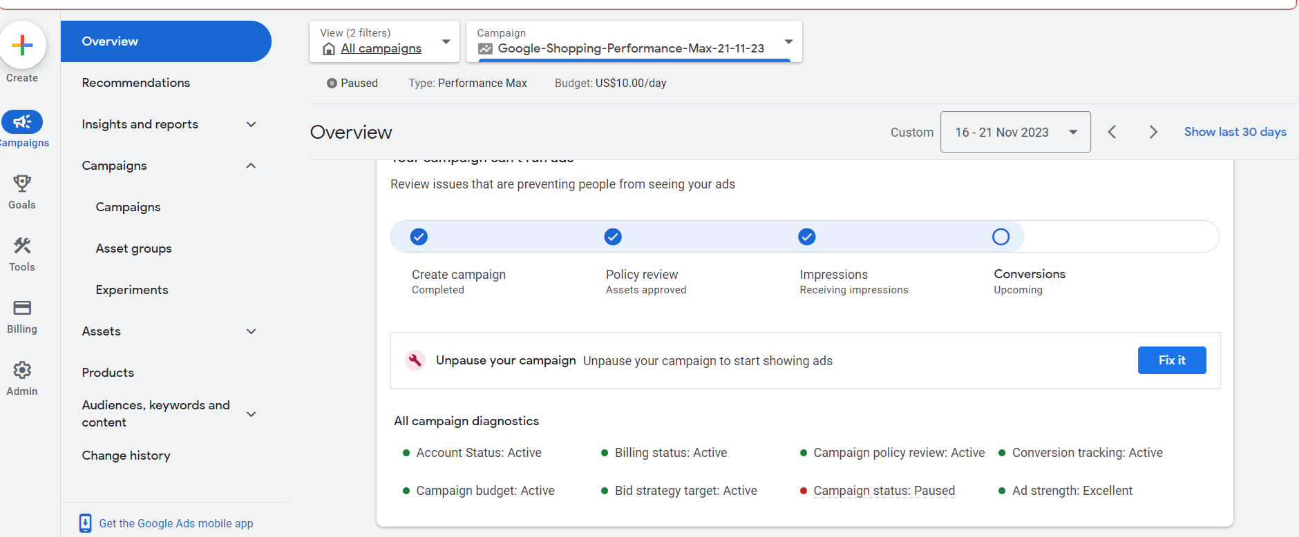
Task: Open the View filters dropdown arrow
Action: (446, 41)
